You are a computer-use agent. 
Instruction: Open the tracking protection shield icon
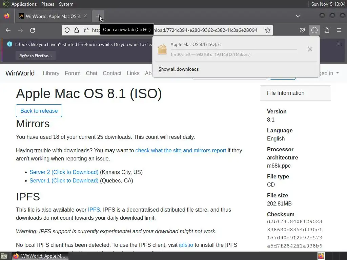[67, 30]
